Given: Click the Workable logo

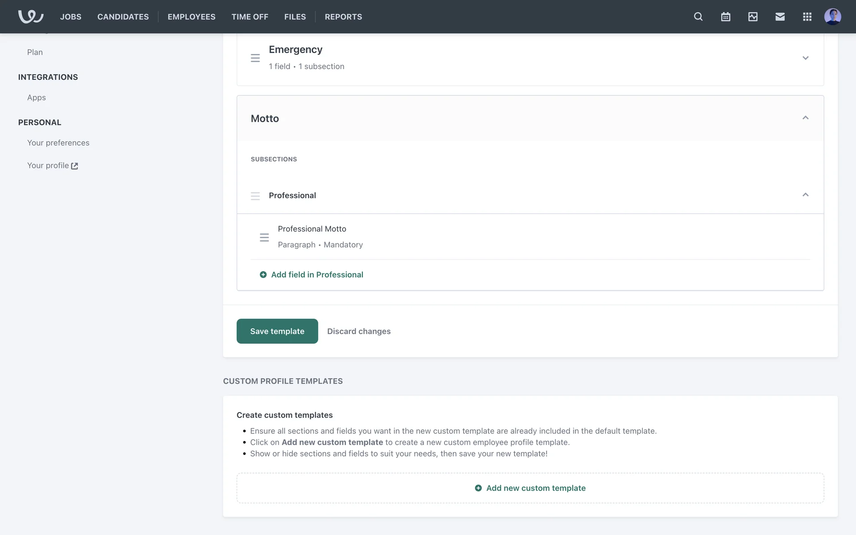Looking at the screenshot, I should 31,16.
